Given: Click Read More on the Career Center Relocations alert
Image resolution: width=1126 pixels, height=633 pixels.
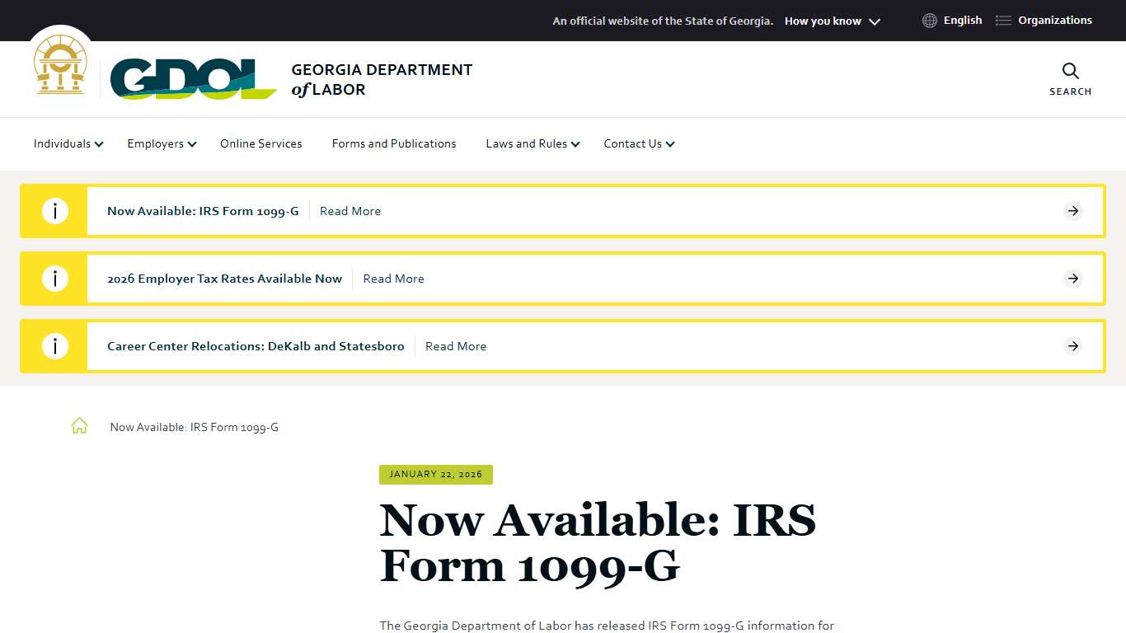Looking at the screenshot, I should 456,346.
